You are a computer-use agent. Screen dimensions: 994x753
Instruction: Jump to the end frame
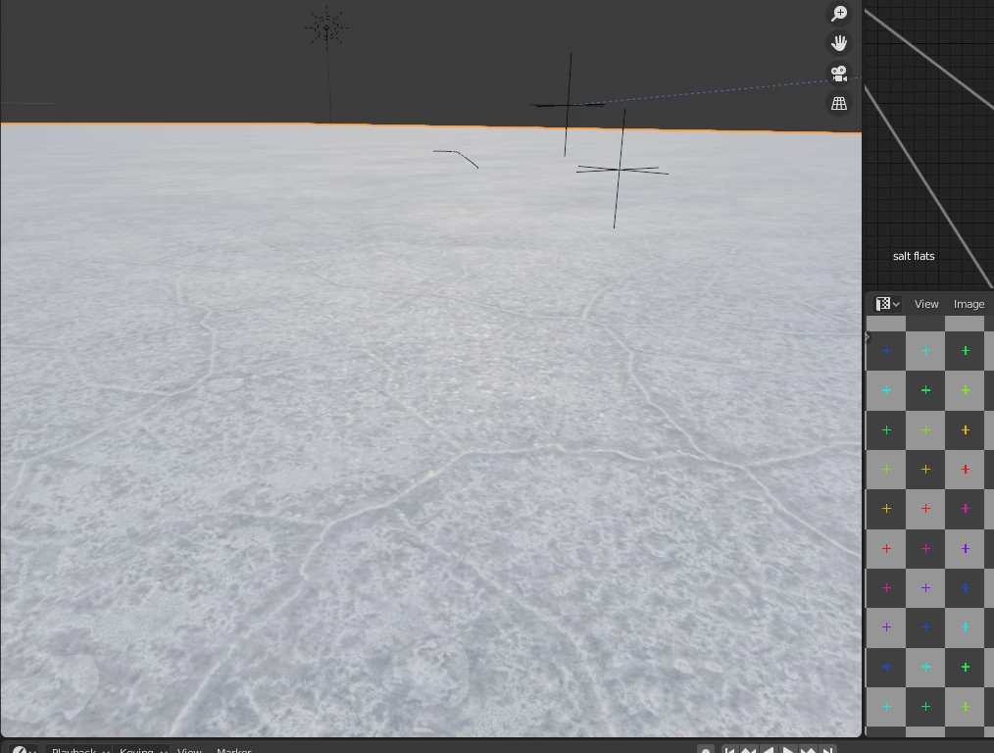coord(828,750)
